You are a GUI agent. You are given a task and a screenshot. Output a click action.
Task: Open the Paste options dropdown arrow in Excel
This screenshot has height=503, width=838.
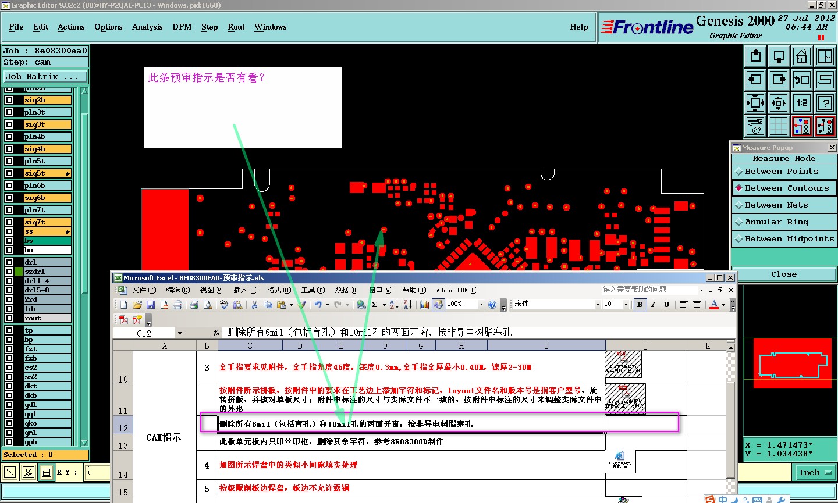pos(291,305)
